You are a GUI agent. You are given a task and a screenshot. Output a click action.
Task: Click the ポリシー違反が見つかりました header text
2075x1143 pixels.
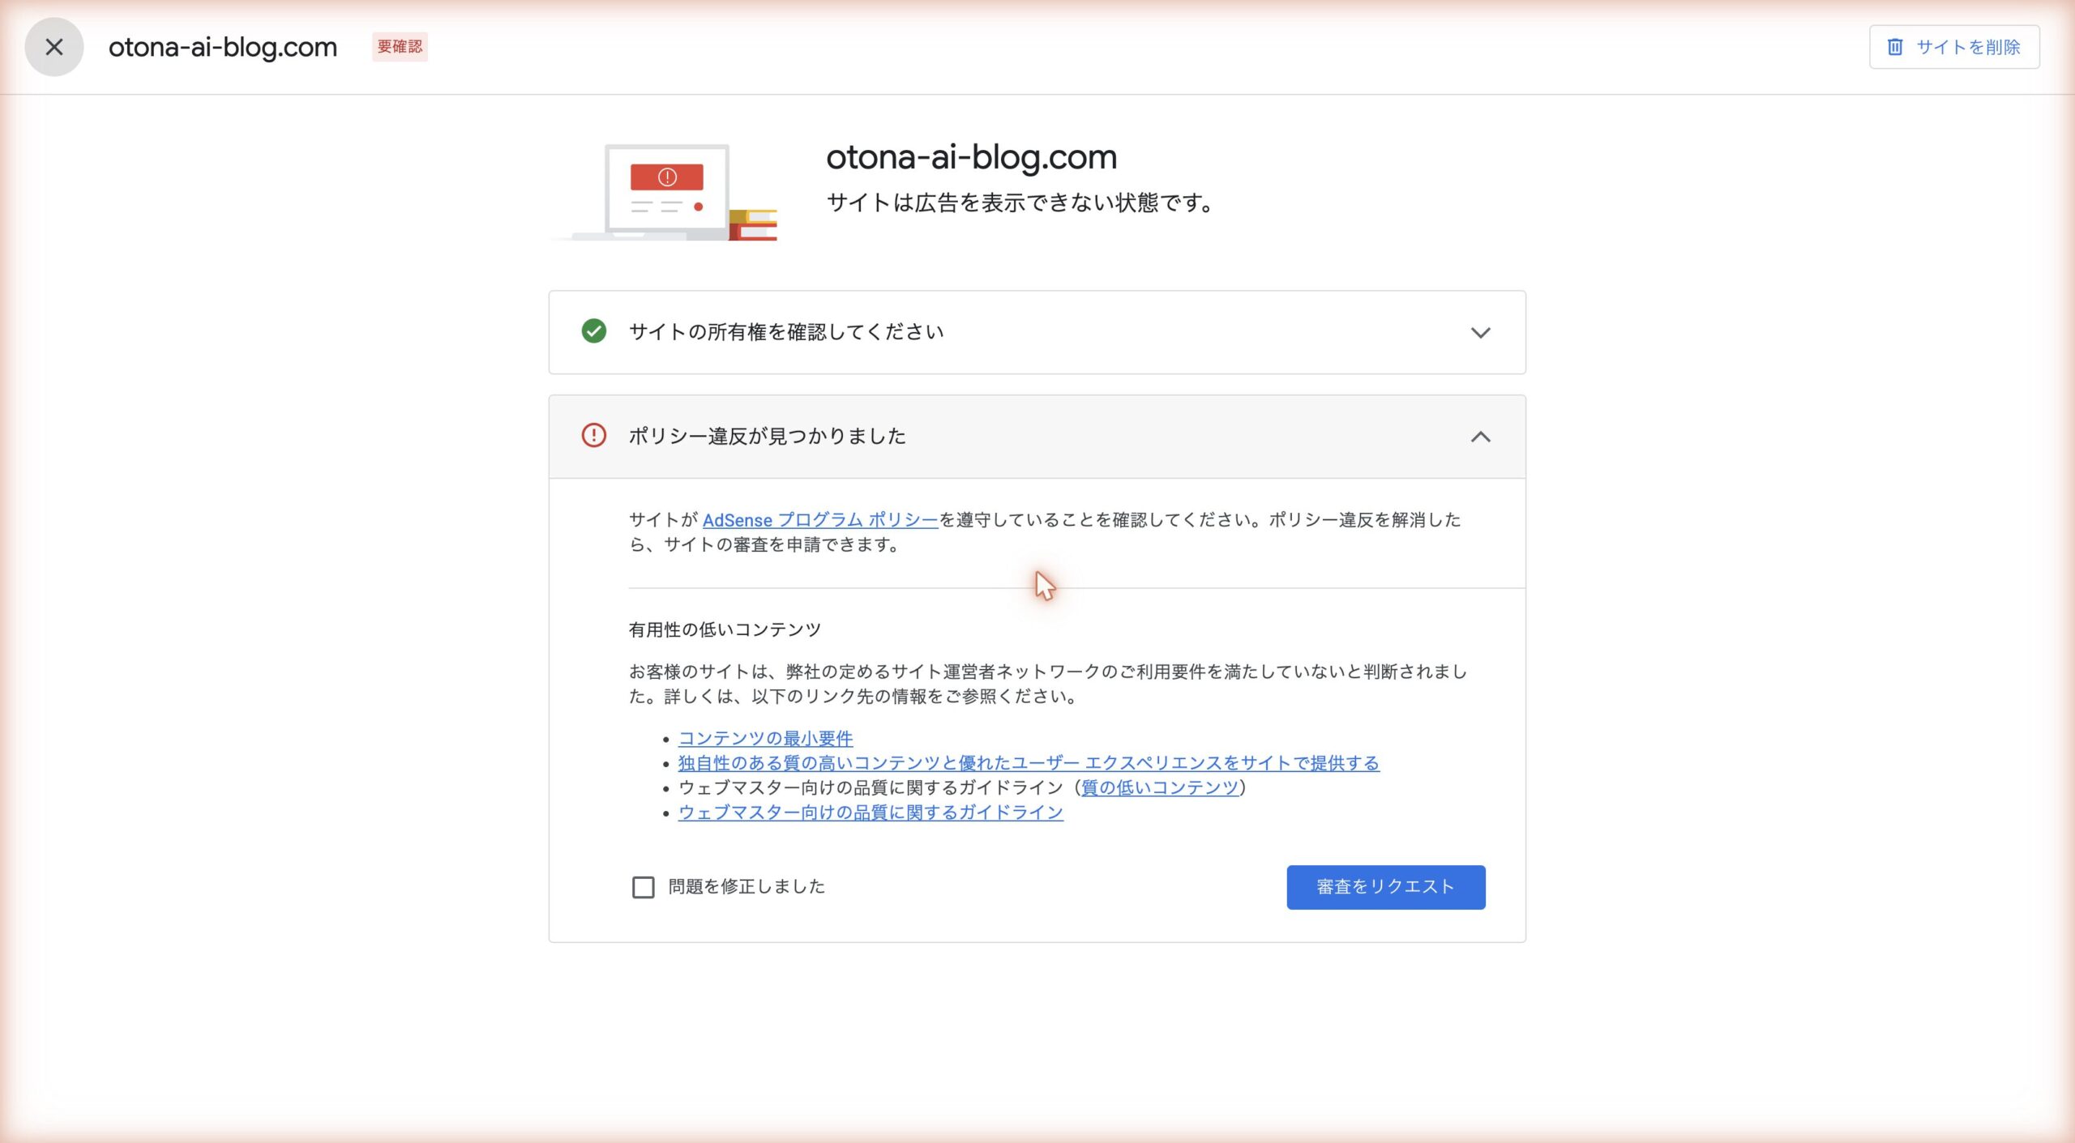[767, 437]
